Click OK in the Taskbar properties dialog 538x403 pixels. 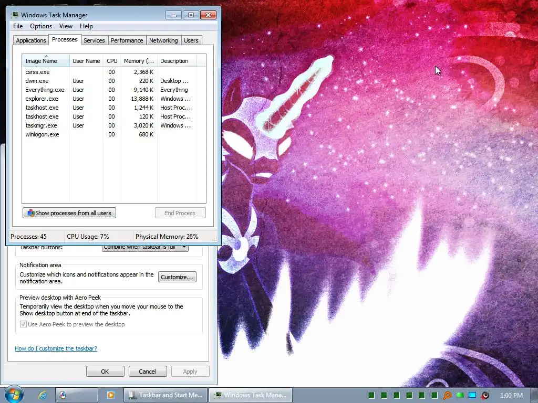[x=105, y=372]
